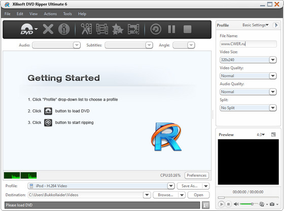
Task: Open the Actions menu
Action: (x=50, y=14)
